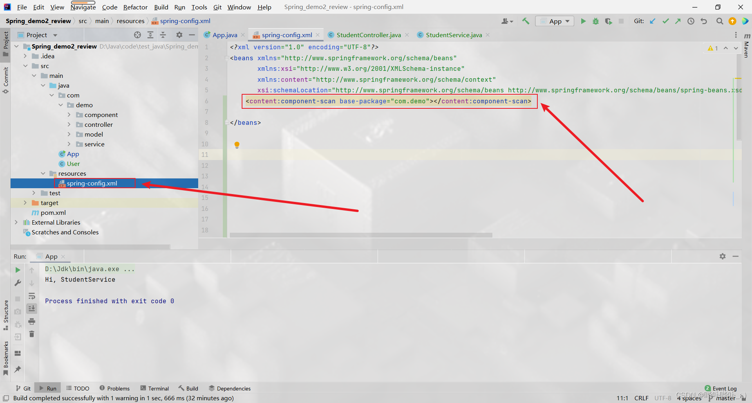Image resolution: width=752 pixels, height=403 pixels.
Task: Open Run panel gear settings
Action: pos(723,256)
